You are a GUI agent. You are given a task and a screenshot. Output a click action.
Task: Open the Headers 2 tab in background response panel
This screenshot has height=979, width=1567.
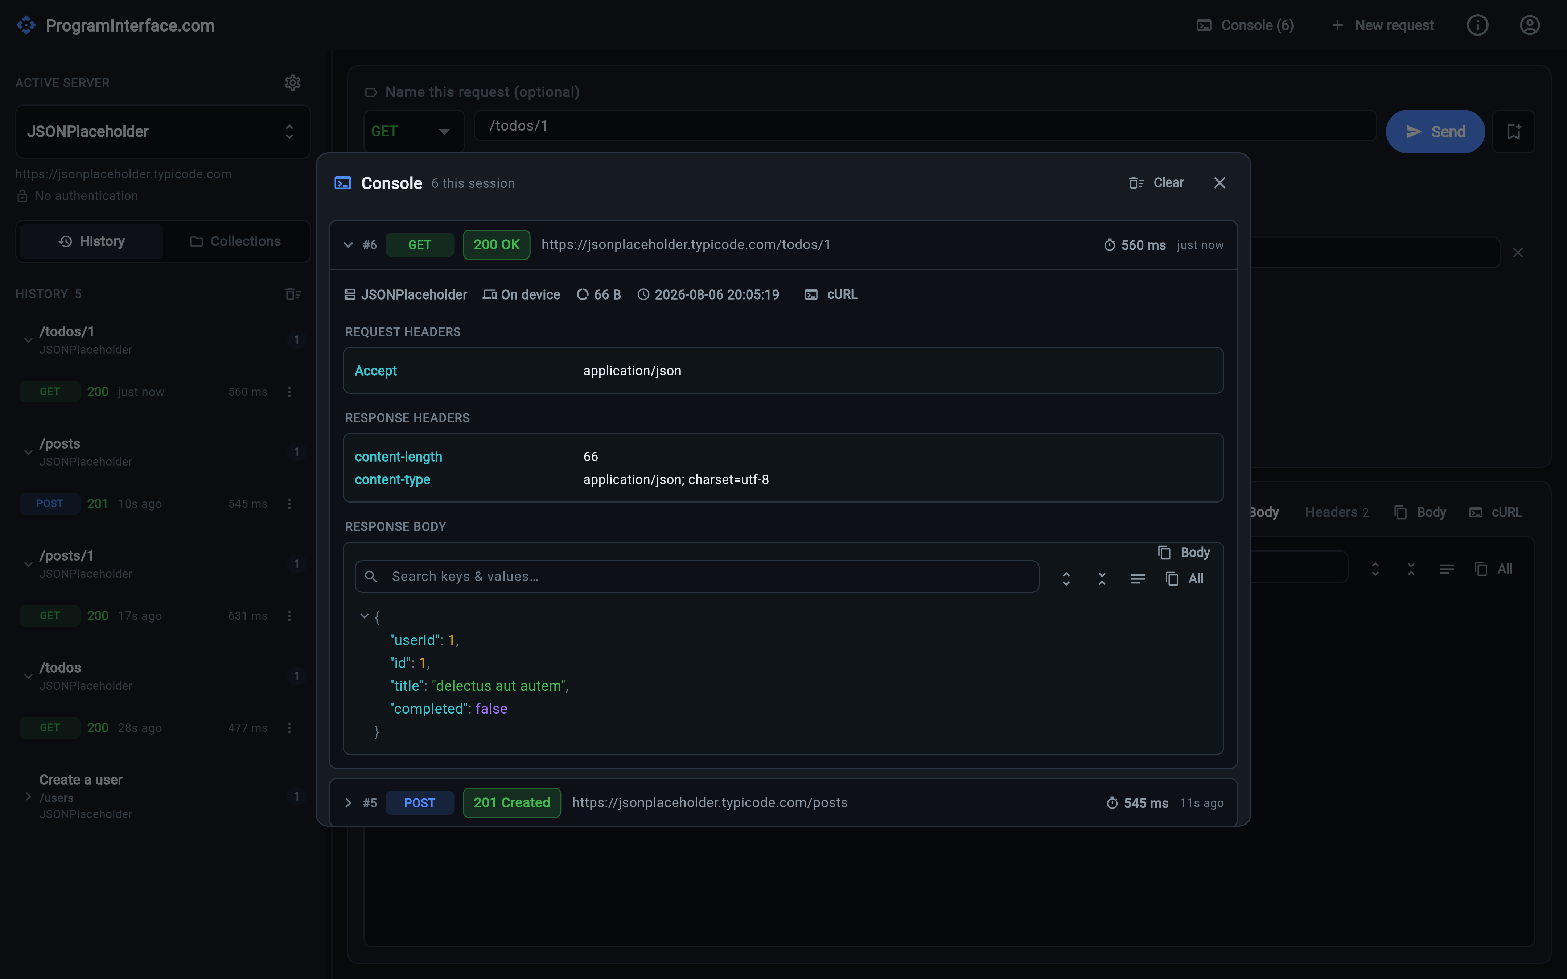(1336, 512)
